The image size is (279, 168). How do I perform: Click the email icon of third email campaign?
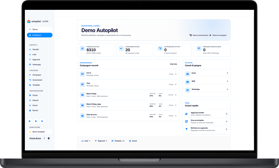pyautogui.click(x=82, y=116)
